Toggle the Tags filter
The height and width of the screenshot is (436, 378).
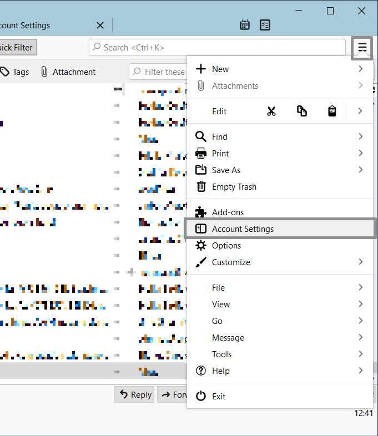coord(15,72)
